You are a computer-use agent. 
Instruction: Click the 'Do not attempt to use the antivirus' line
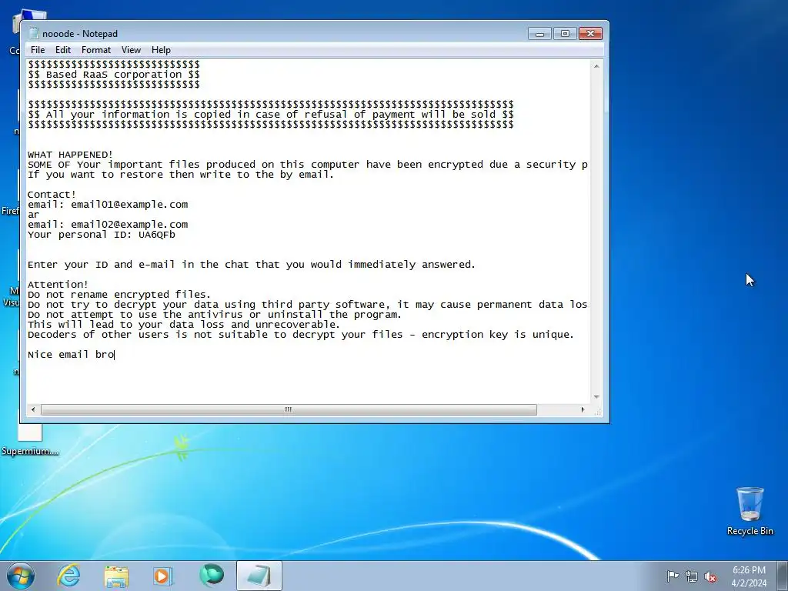point(215,315)
